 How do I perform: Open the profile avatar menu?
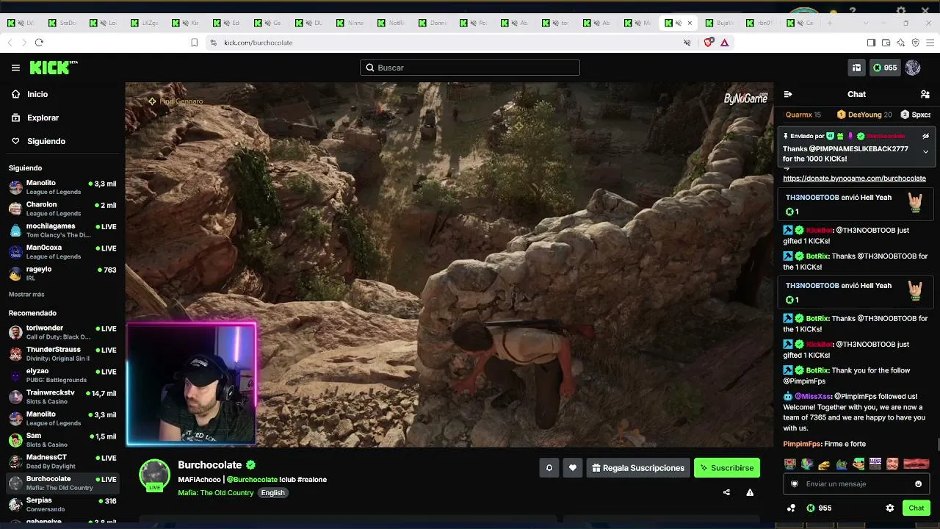(x=913, y=68)
